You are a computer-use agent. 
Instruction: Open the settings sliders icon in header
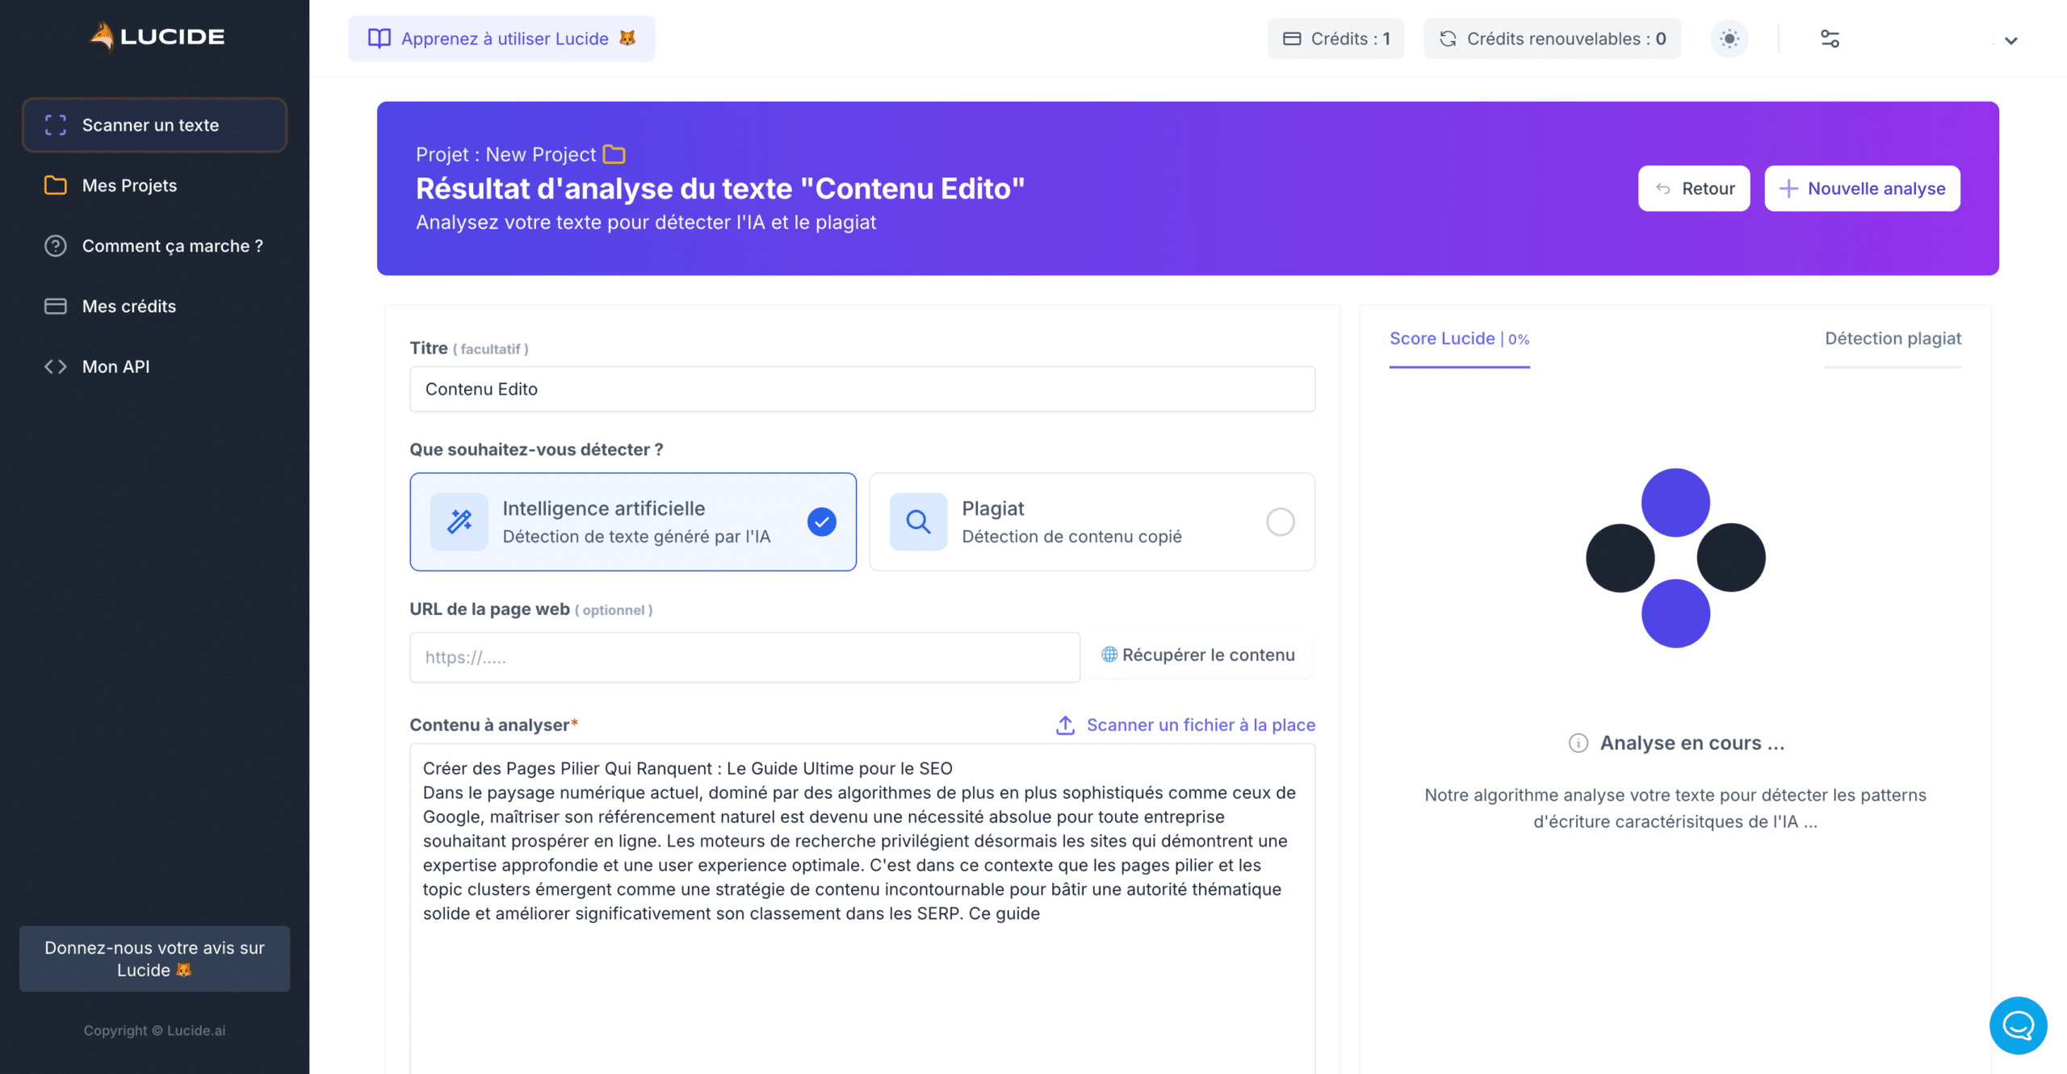(1830, 38)
